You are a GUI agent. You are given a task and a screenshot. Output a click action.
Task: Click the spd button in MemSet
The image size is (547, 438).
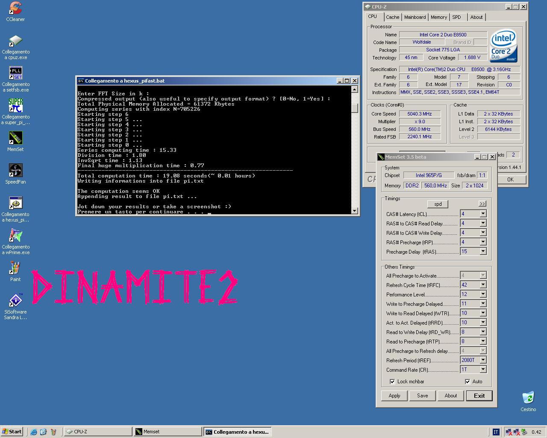tap(438, 204)
